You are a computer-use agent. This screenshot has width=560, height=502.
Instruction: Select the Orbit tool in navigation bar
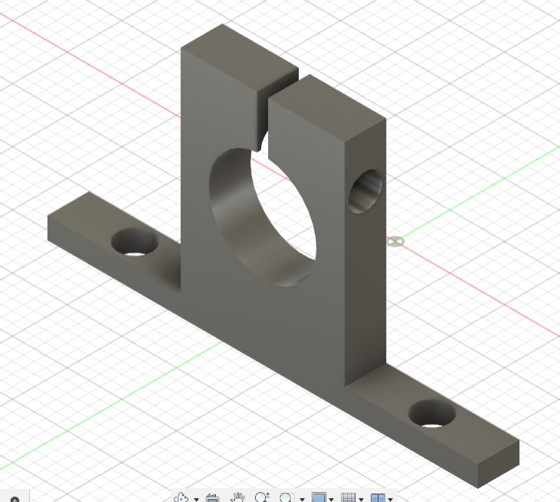tap(182, 497)
